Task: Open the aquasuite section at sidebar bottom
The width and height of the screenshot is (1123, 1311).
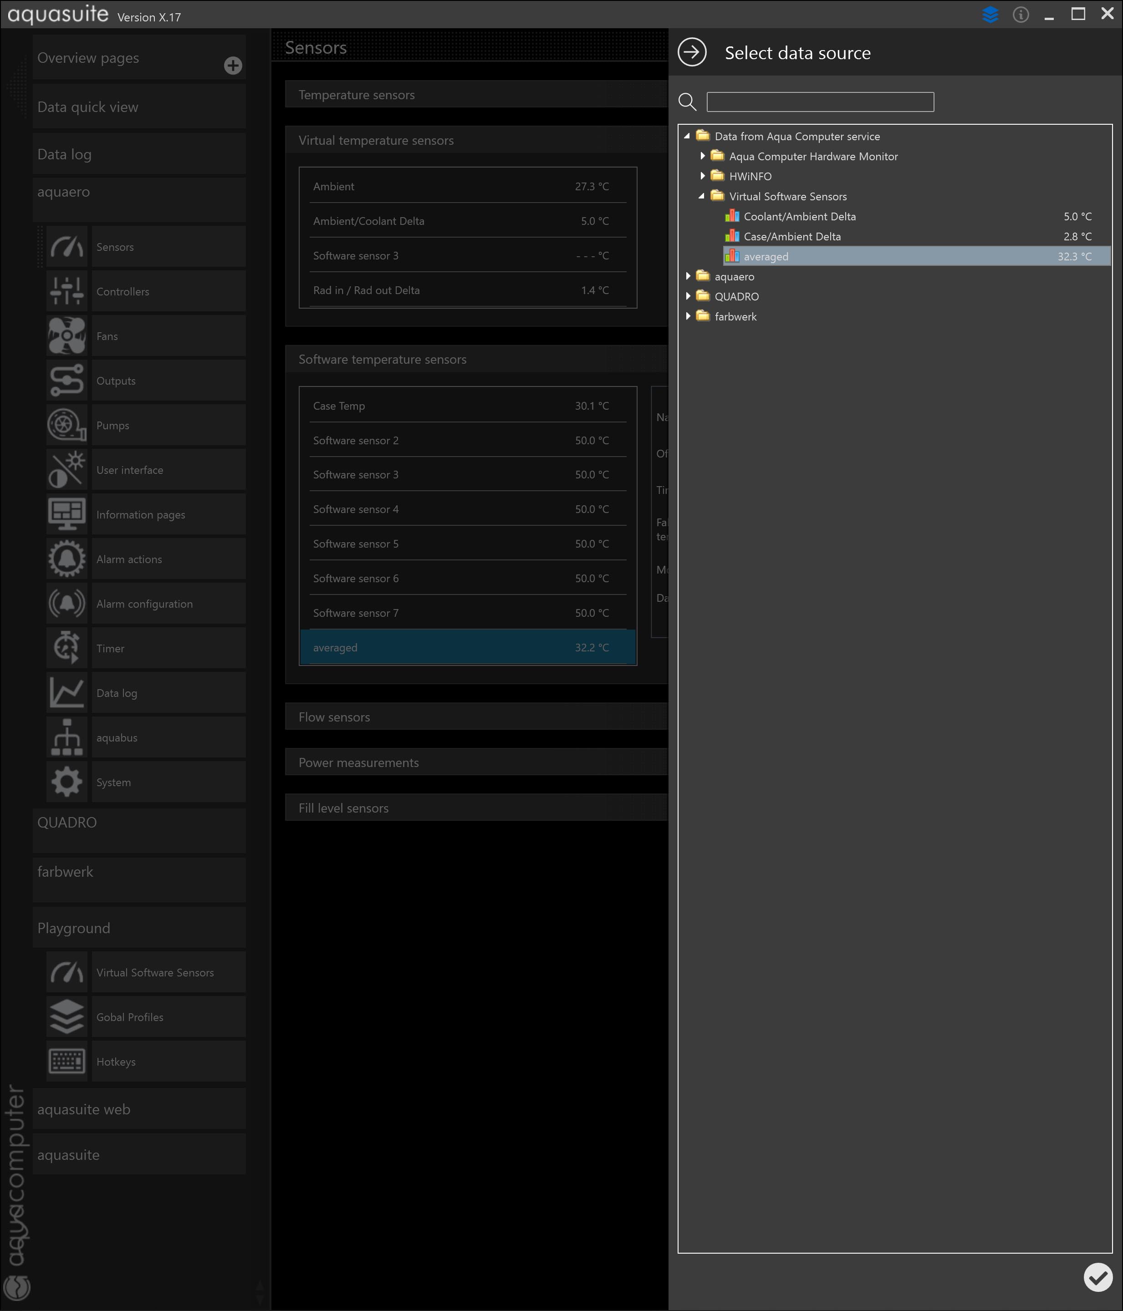Action: 139,1154
